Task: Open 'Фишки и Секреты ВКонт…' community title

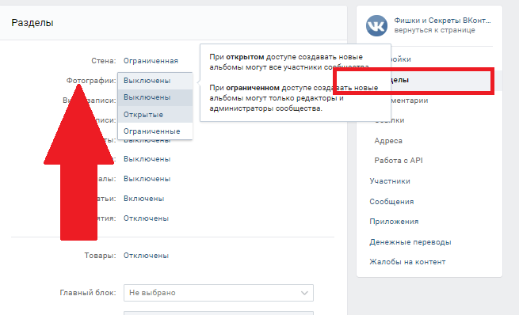Action: (x=442, y=21)
